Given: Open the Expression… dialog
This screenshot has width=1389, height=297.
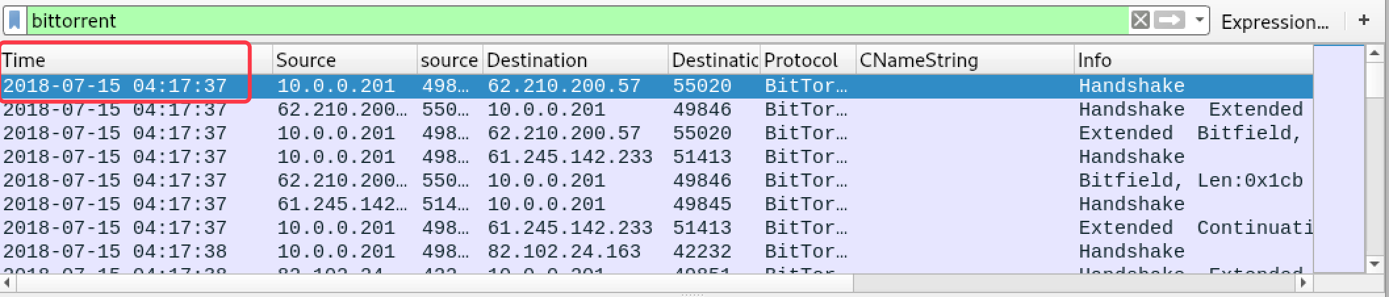Looking at the screenshot, I should pos(1275,22).
